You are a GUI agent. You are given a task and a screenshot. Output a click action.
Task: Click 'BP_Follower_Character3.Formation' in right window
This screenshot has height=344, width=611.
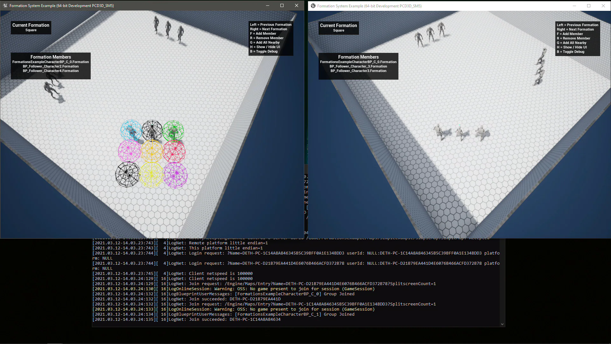[358, 71]
